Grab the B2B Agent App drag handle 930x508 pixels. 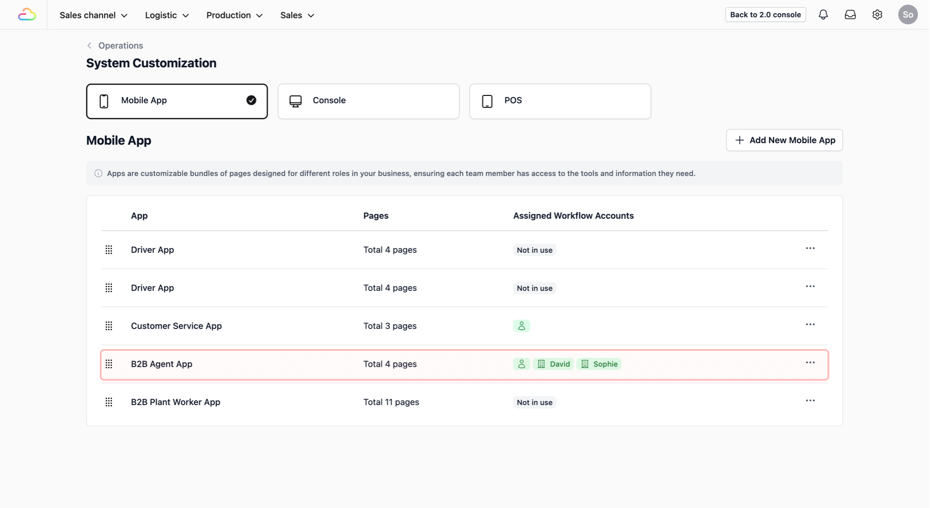(109, 364)
